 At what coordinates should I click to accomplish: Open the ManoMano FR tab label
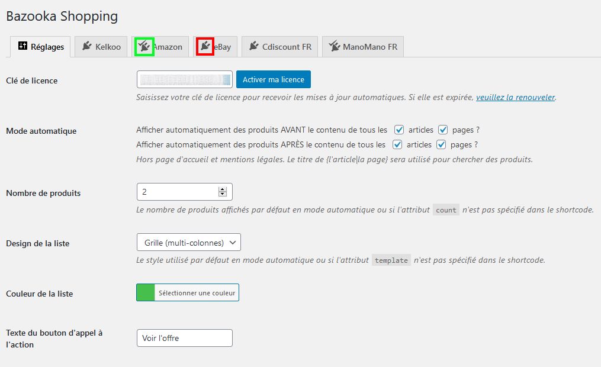click(370, 47)
